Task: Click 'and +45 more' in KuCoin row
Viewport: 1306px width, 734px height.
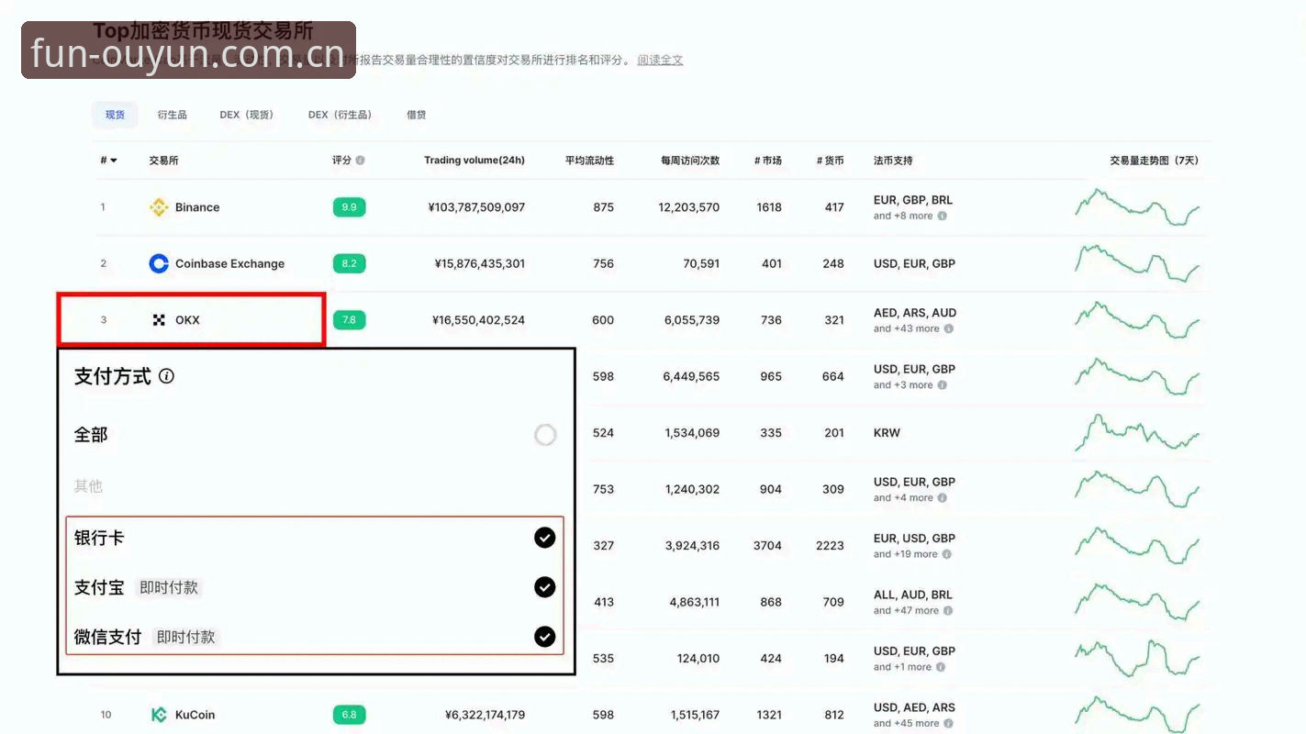Action: [907, 724]
